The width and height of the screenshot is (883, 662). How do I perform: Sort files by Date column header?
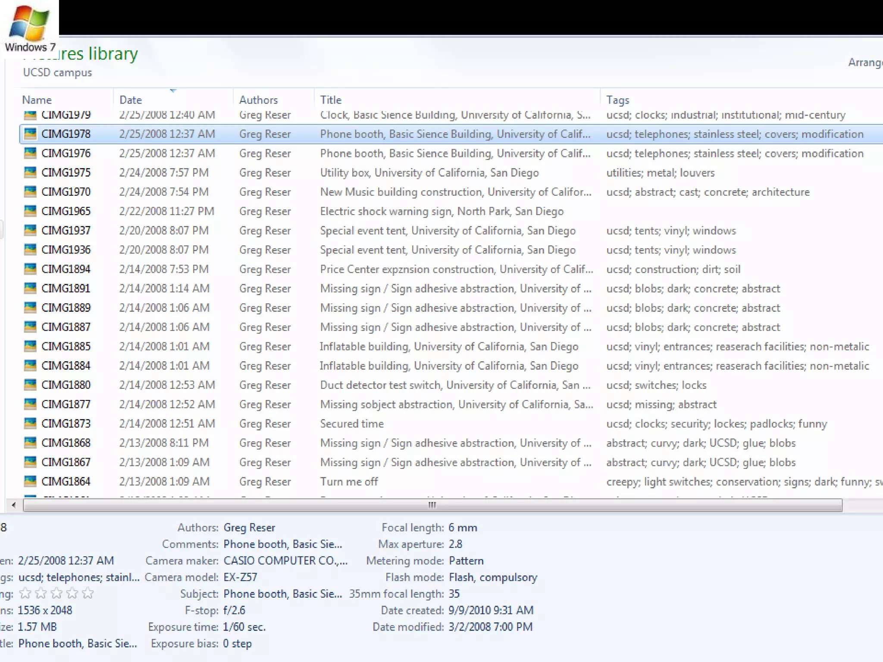pos(131,100)
